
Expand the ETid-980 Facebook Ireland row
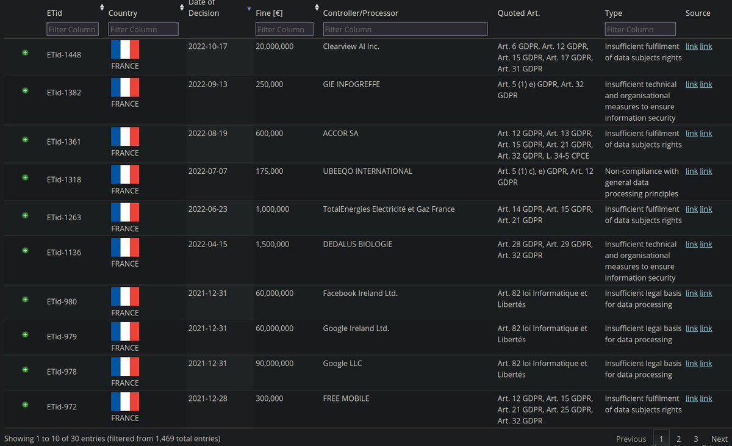[25, 299]
